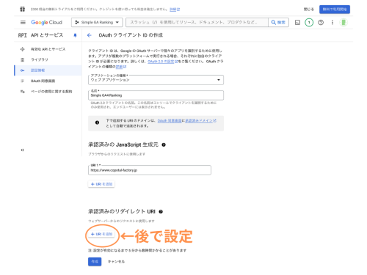Select 認証情報 in the sidebar

(x=48, y=70)
